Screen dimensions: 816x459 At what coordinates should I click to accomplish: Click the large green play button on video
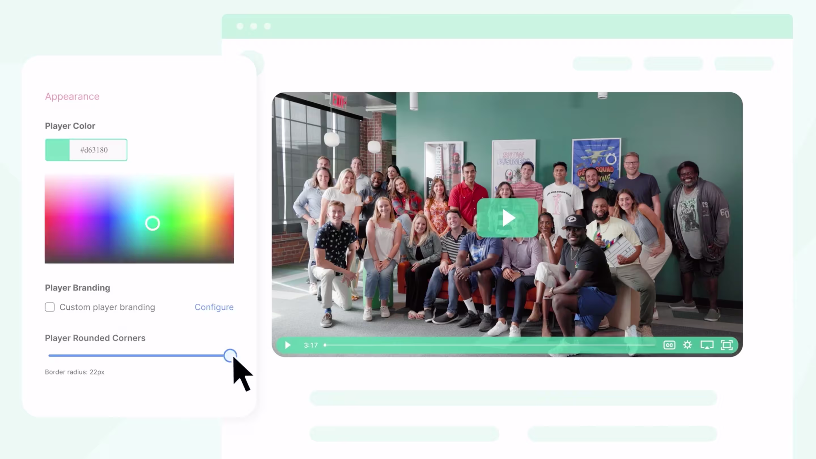coord(507,218)
